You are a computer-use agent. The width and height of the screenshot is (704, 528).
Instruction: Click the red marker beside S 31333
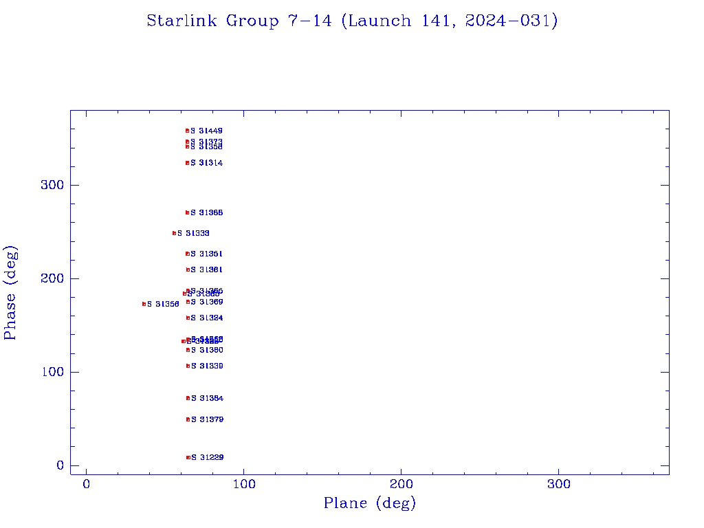[x=174, y=234]
